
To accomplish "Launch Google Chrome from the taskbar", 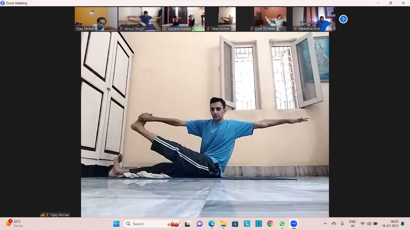I will 270,224.
